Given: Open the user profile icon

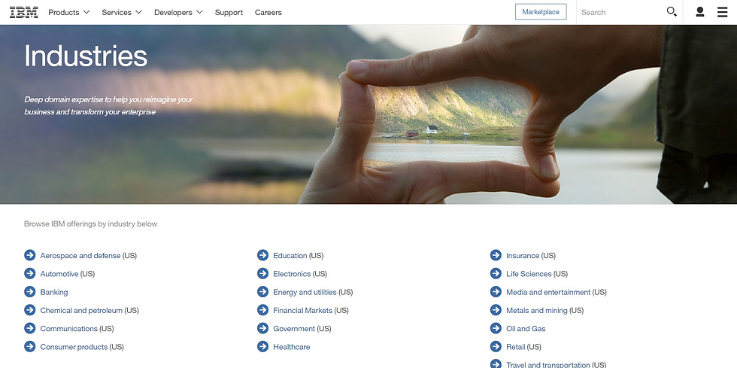Looking at the screenshot, I should tap(700, 12).
